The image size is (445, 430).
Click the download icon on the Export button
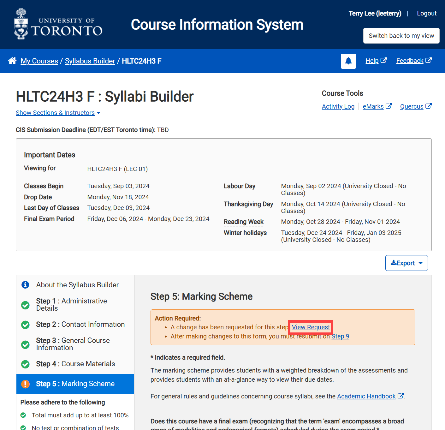(x=394, y=263)
